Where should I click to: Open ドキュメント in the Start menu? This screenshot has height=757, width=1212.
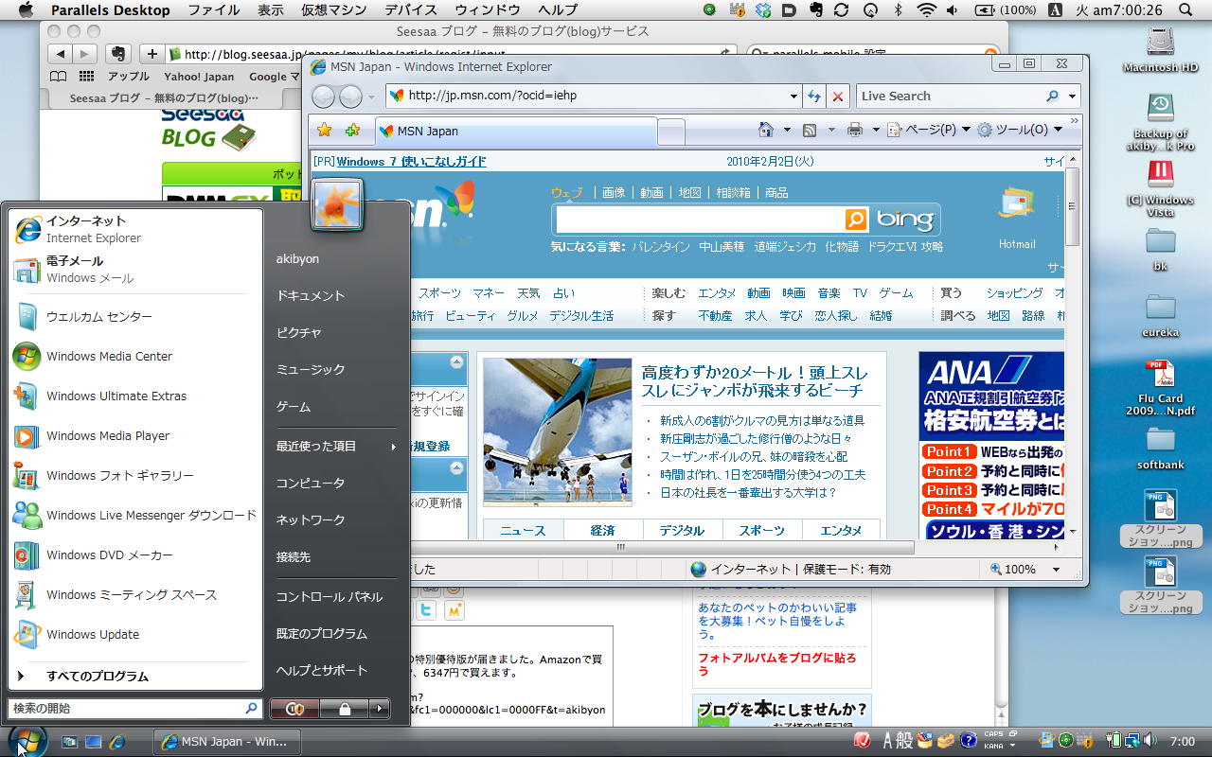311,295
